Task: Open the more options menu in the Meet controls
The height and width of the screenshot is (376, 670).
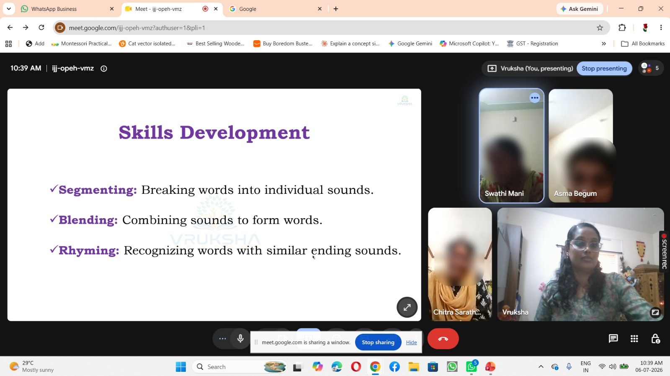Action: [x=222, y=338]
